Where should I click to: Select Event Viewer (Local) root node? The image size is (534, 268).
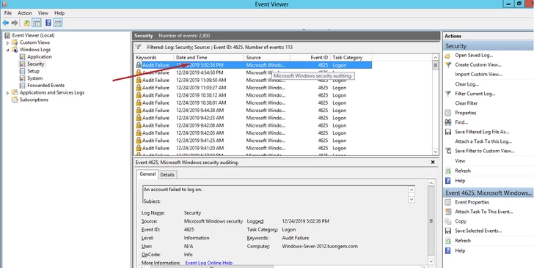33,35
